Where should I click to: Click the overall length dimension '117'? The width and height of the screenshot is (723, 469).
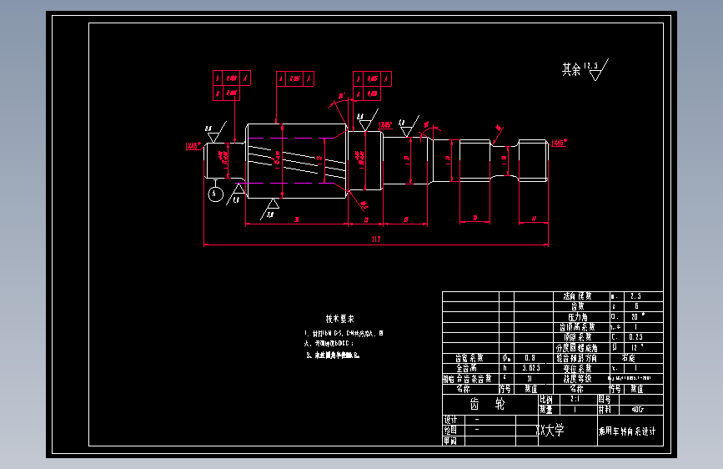click(x=376, y=240)
